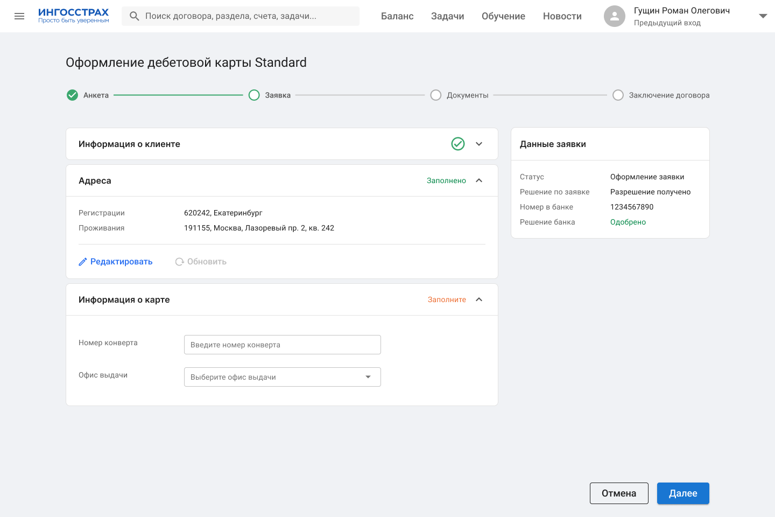Open the Офис выдачи dropdown
This screenshot has width=775, height=517.
282,377
